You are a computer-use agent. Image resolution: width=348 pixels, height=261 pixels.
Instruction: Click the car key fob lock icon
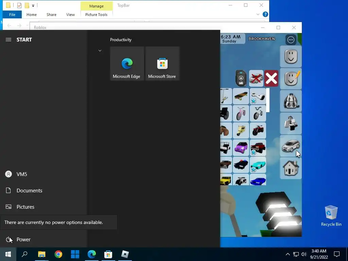[x=241, y=78]
